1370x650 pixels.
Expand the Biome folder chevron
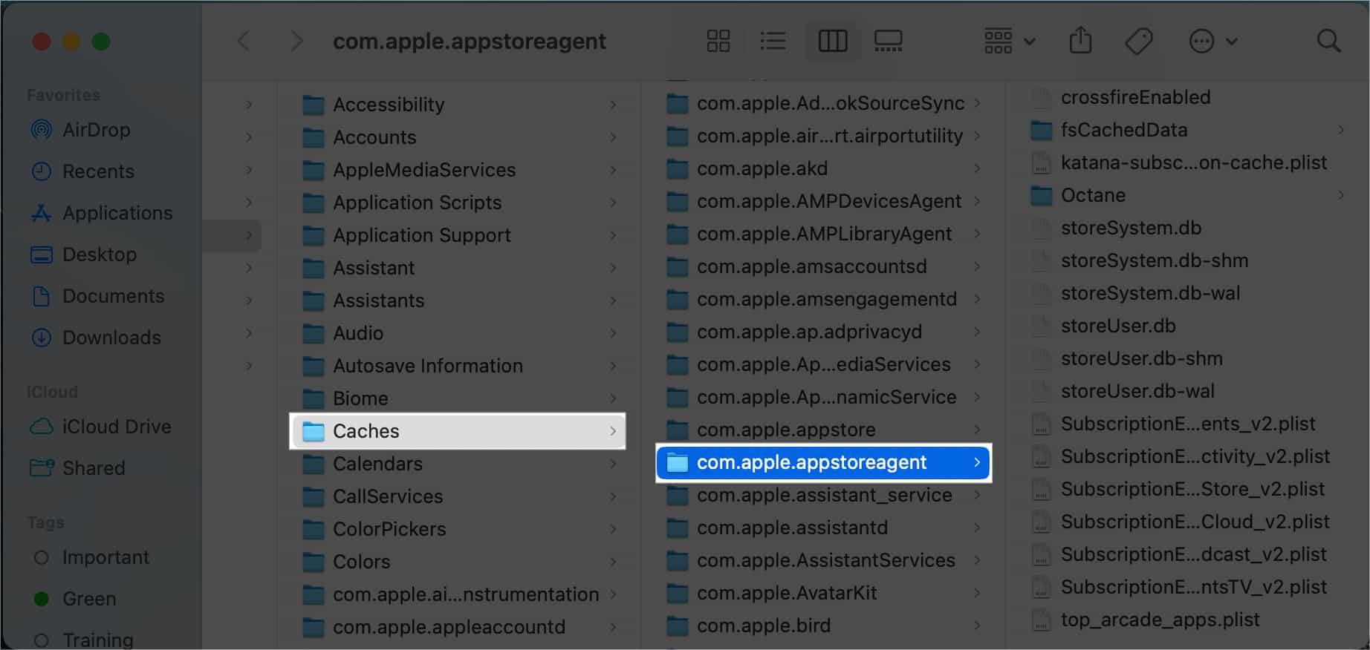click(x=613, y=398)
